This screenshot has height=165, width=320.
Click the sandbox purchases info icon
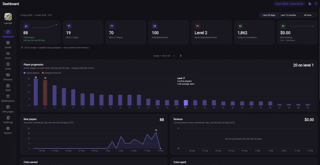coord(22,48)
